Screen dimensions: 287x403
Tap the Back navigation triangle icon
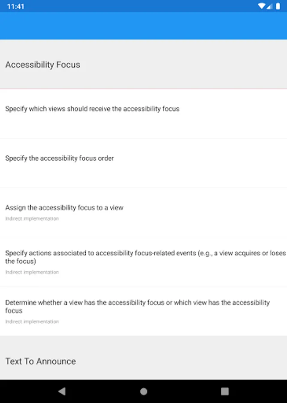pyautogui.click(x=62, y=391)
